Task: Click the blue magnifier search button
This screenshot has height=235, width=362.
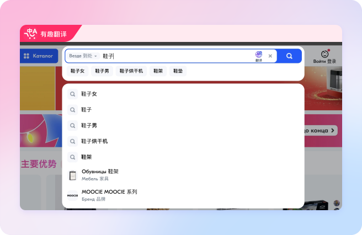Action: (289, 56)
